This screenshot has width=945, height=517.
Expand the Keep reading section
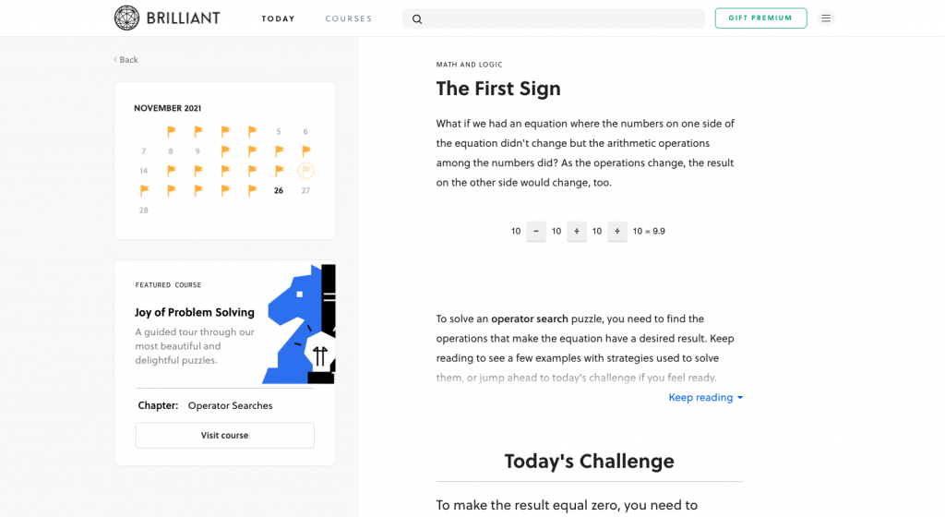click(706, 398)
